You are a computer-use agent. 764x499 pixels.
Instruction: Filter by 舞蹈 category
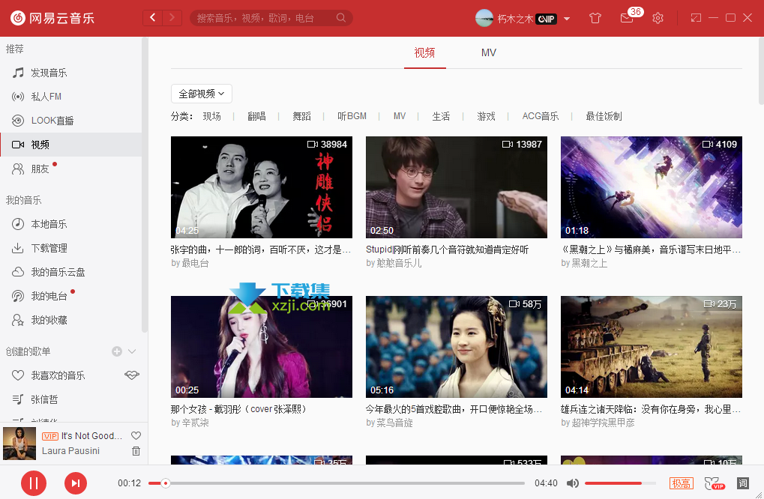[301, 116]
